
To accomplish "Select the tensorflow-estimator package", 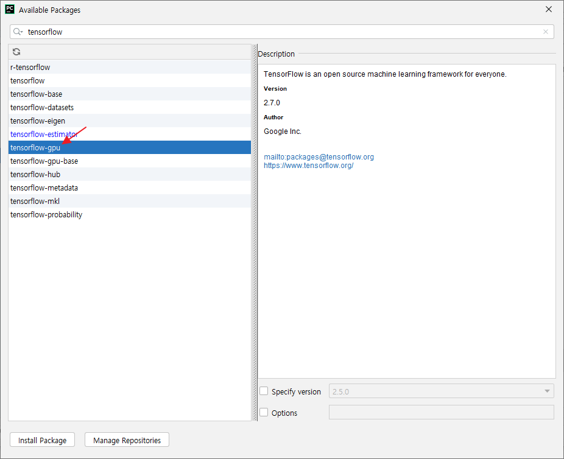I will click(x=130, y=134).
